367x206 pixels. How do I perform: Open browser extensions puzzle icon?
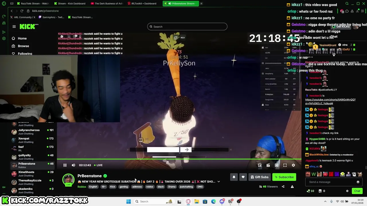point(347,11)
